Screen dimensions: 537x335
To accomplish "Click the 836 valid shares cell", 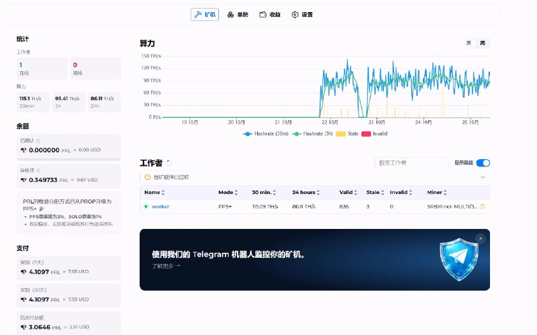I will pyautogui.click(x=344, y=207).
